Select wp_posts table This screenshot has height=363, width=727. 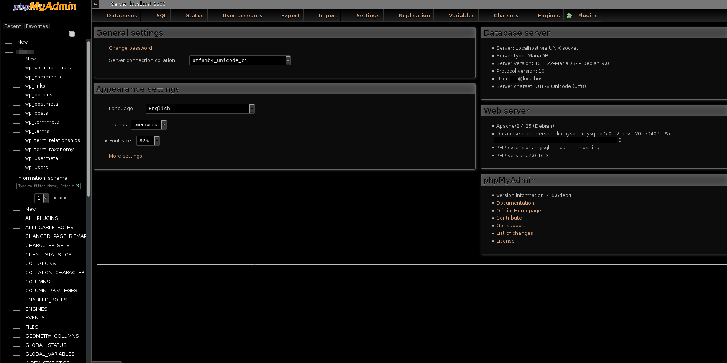[x=36, y=113]
